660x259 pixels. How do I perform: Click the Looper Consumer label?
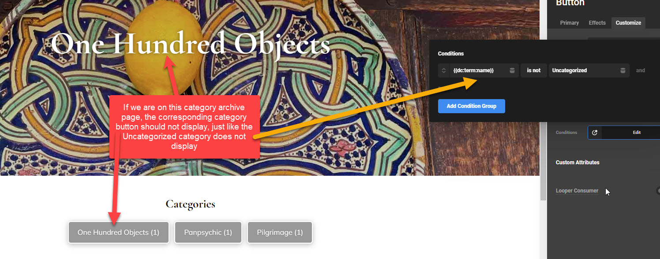[577, 191]
